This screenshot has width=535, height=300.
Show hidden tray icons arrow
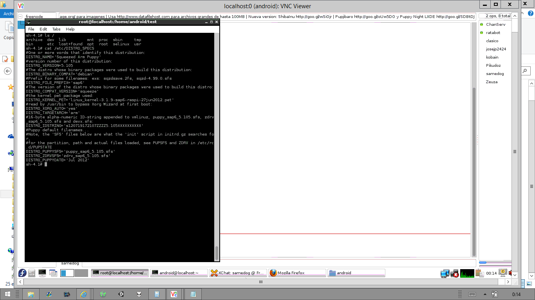(485, 294)
